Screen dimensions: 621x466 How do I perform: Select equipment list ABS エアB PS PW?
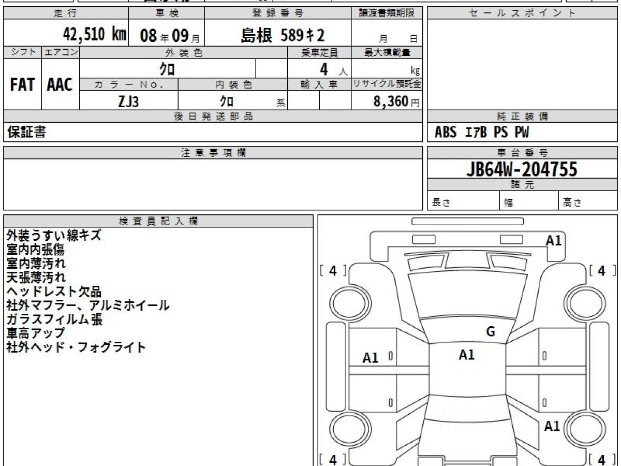click(482, 133)
